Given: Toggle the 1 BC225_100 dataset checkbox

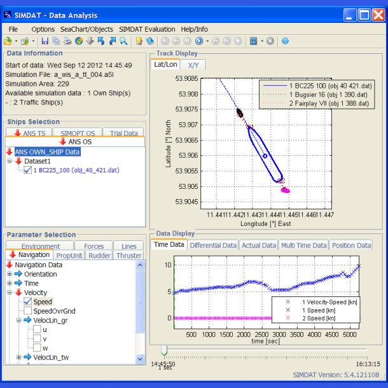Looking at the screenshot, I should pyautogui.click(x=28, y=170).
